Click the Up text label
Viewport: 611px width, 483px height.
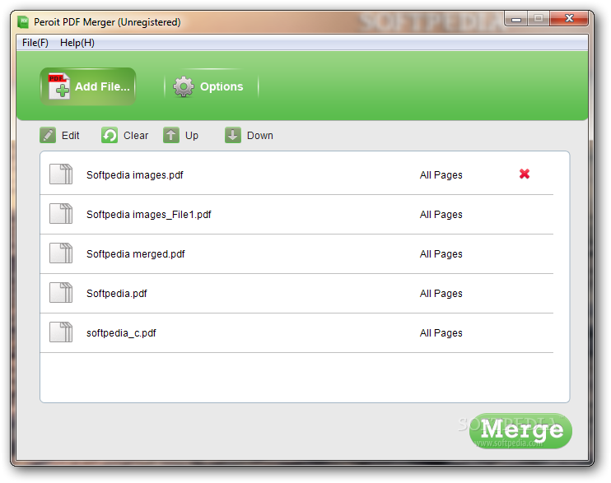(x=192, y=136)
